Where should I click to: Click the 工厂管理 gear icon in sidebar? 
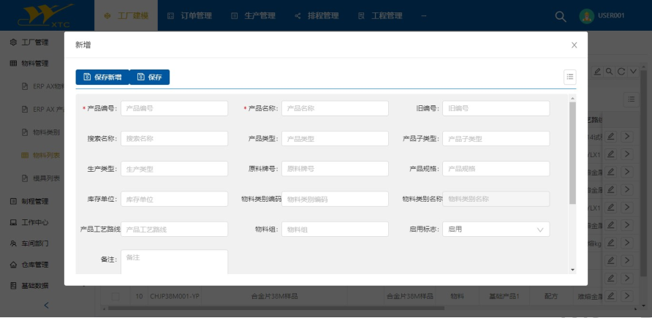pos(13,42)
